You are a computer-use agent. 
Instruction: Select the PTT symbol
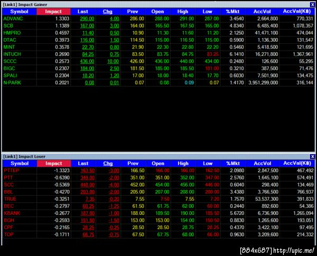(x=8, y=178)
